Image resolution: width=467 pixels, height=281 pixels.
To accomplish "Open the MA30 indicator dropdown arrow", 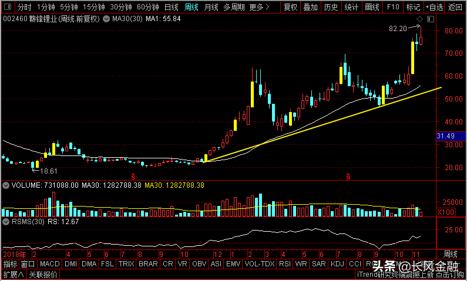I will [x=106, y=19].
